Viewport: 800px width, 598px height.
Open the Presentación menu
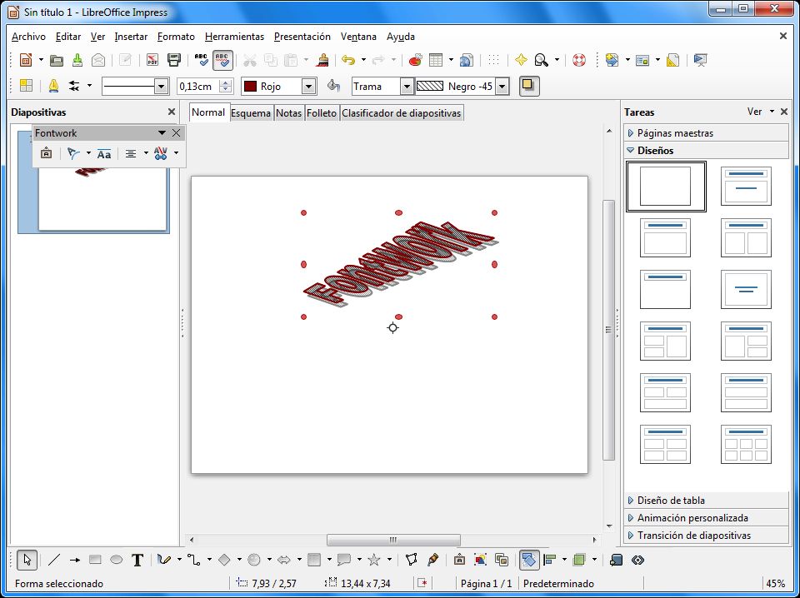tap(302, 37)
